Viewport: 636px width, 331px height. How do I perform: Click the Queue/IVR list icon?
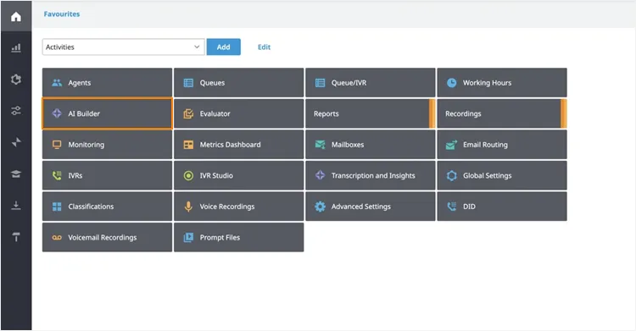pyautogui.click(x=320, y=83)
